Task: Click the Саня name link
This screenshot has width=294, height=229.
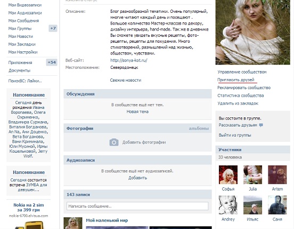Action: 277,219
